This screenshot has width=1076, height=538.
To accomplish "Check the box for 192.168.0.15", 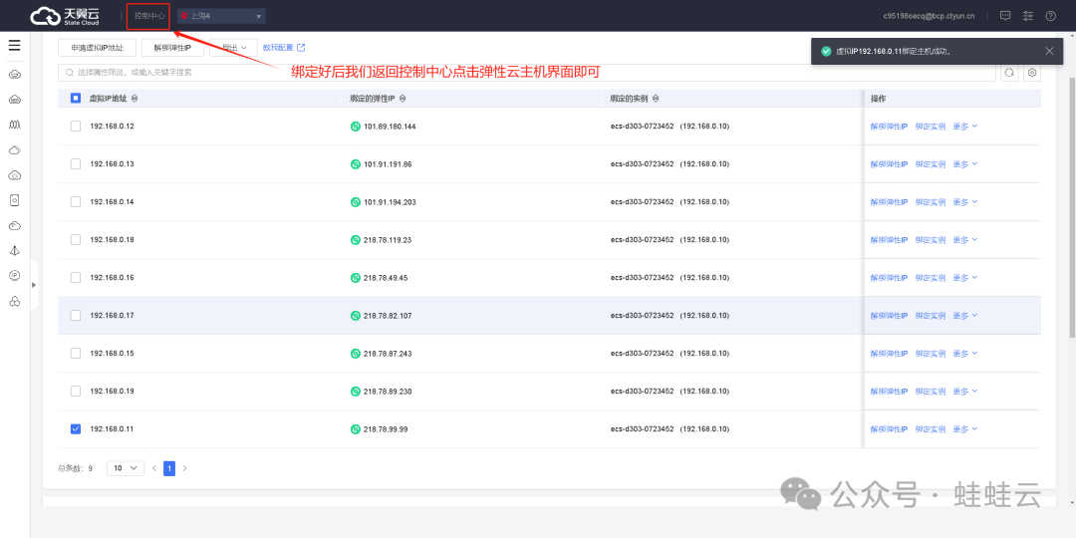I will tap(76, 354).
